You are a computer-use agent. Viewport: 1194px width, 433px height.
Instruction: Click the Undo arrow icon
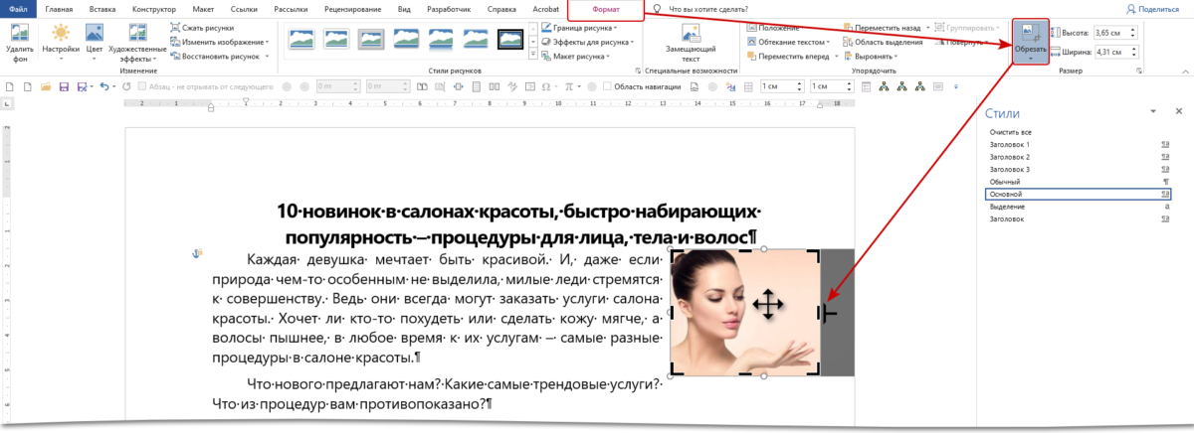point(103,87)
